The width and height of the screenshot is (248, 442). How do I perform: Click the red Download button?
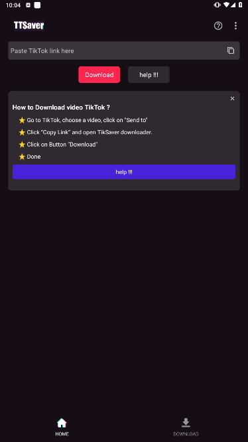click(x=99, y=75)
